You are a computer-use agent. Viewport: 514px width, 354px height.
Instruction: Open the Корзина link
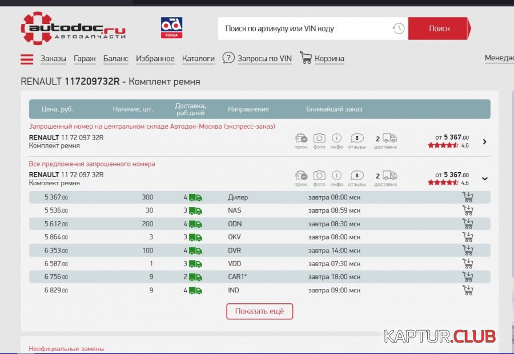tap(330, 59)
